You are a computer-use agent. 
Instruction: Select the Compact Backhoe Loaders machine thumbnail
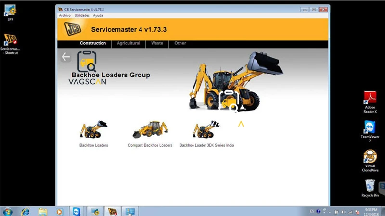pos(150,129)
